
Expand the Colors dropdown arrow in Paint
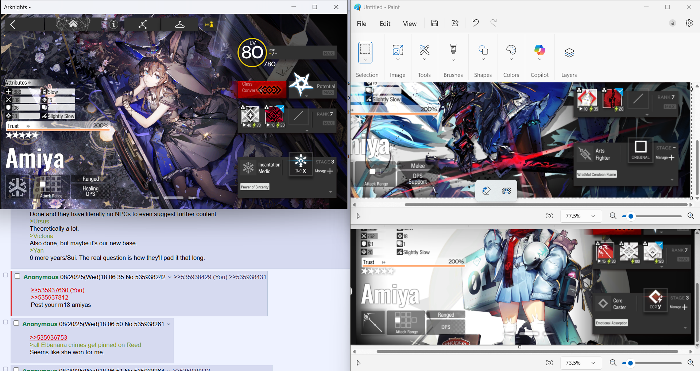[511, 59]
